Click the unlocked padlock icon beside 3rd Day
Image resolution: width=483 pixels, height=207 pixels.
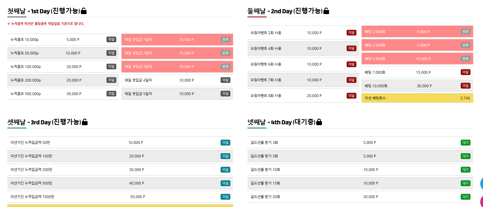click(x=85, y=122)
